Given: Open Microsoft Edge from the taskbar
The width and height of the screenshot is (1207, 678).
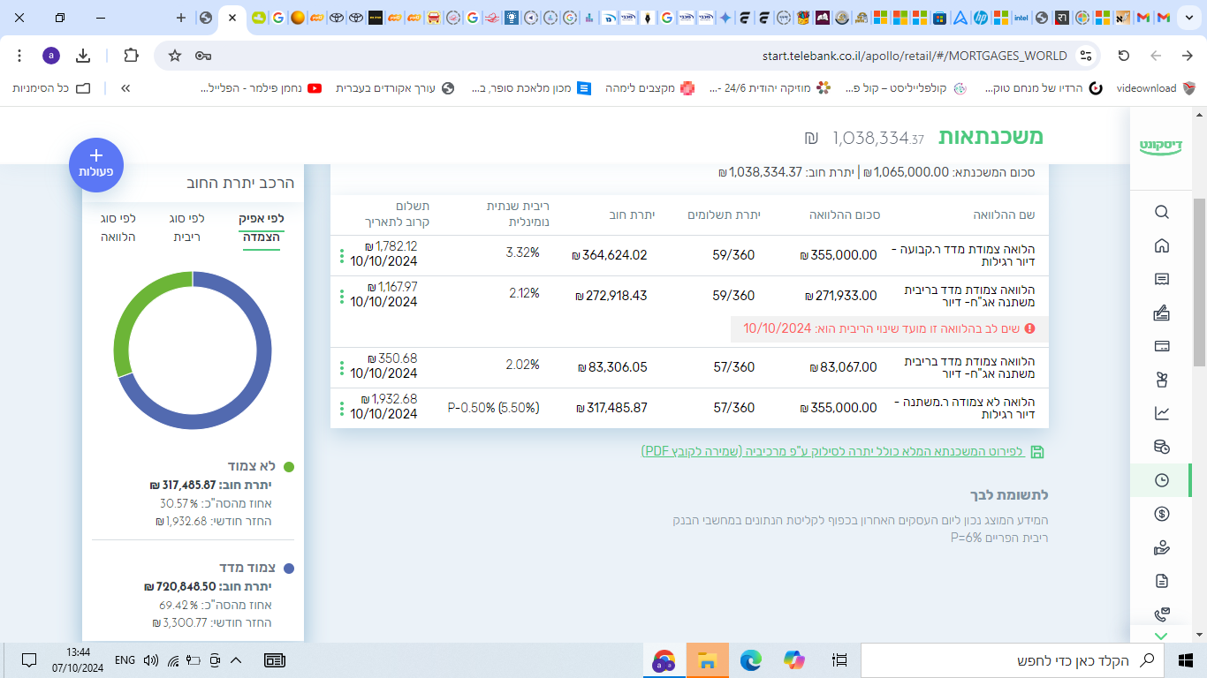Looking at the screenshot, I should point(751,660).
